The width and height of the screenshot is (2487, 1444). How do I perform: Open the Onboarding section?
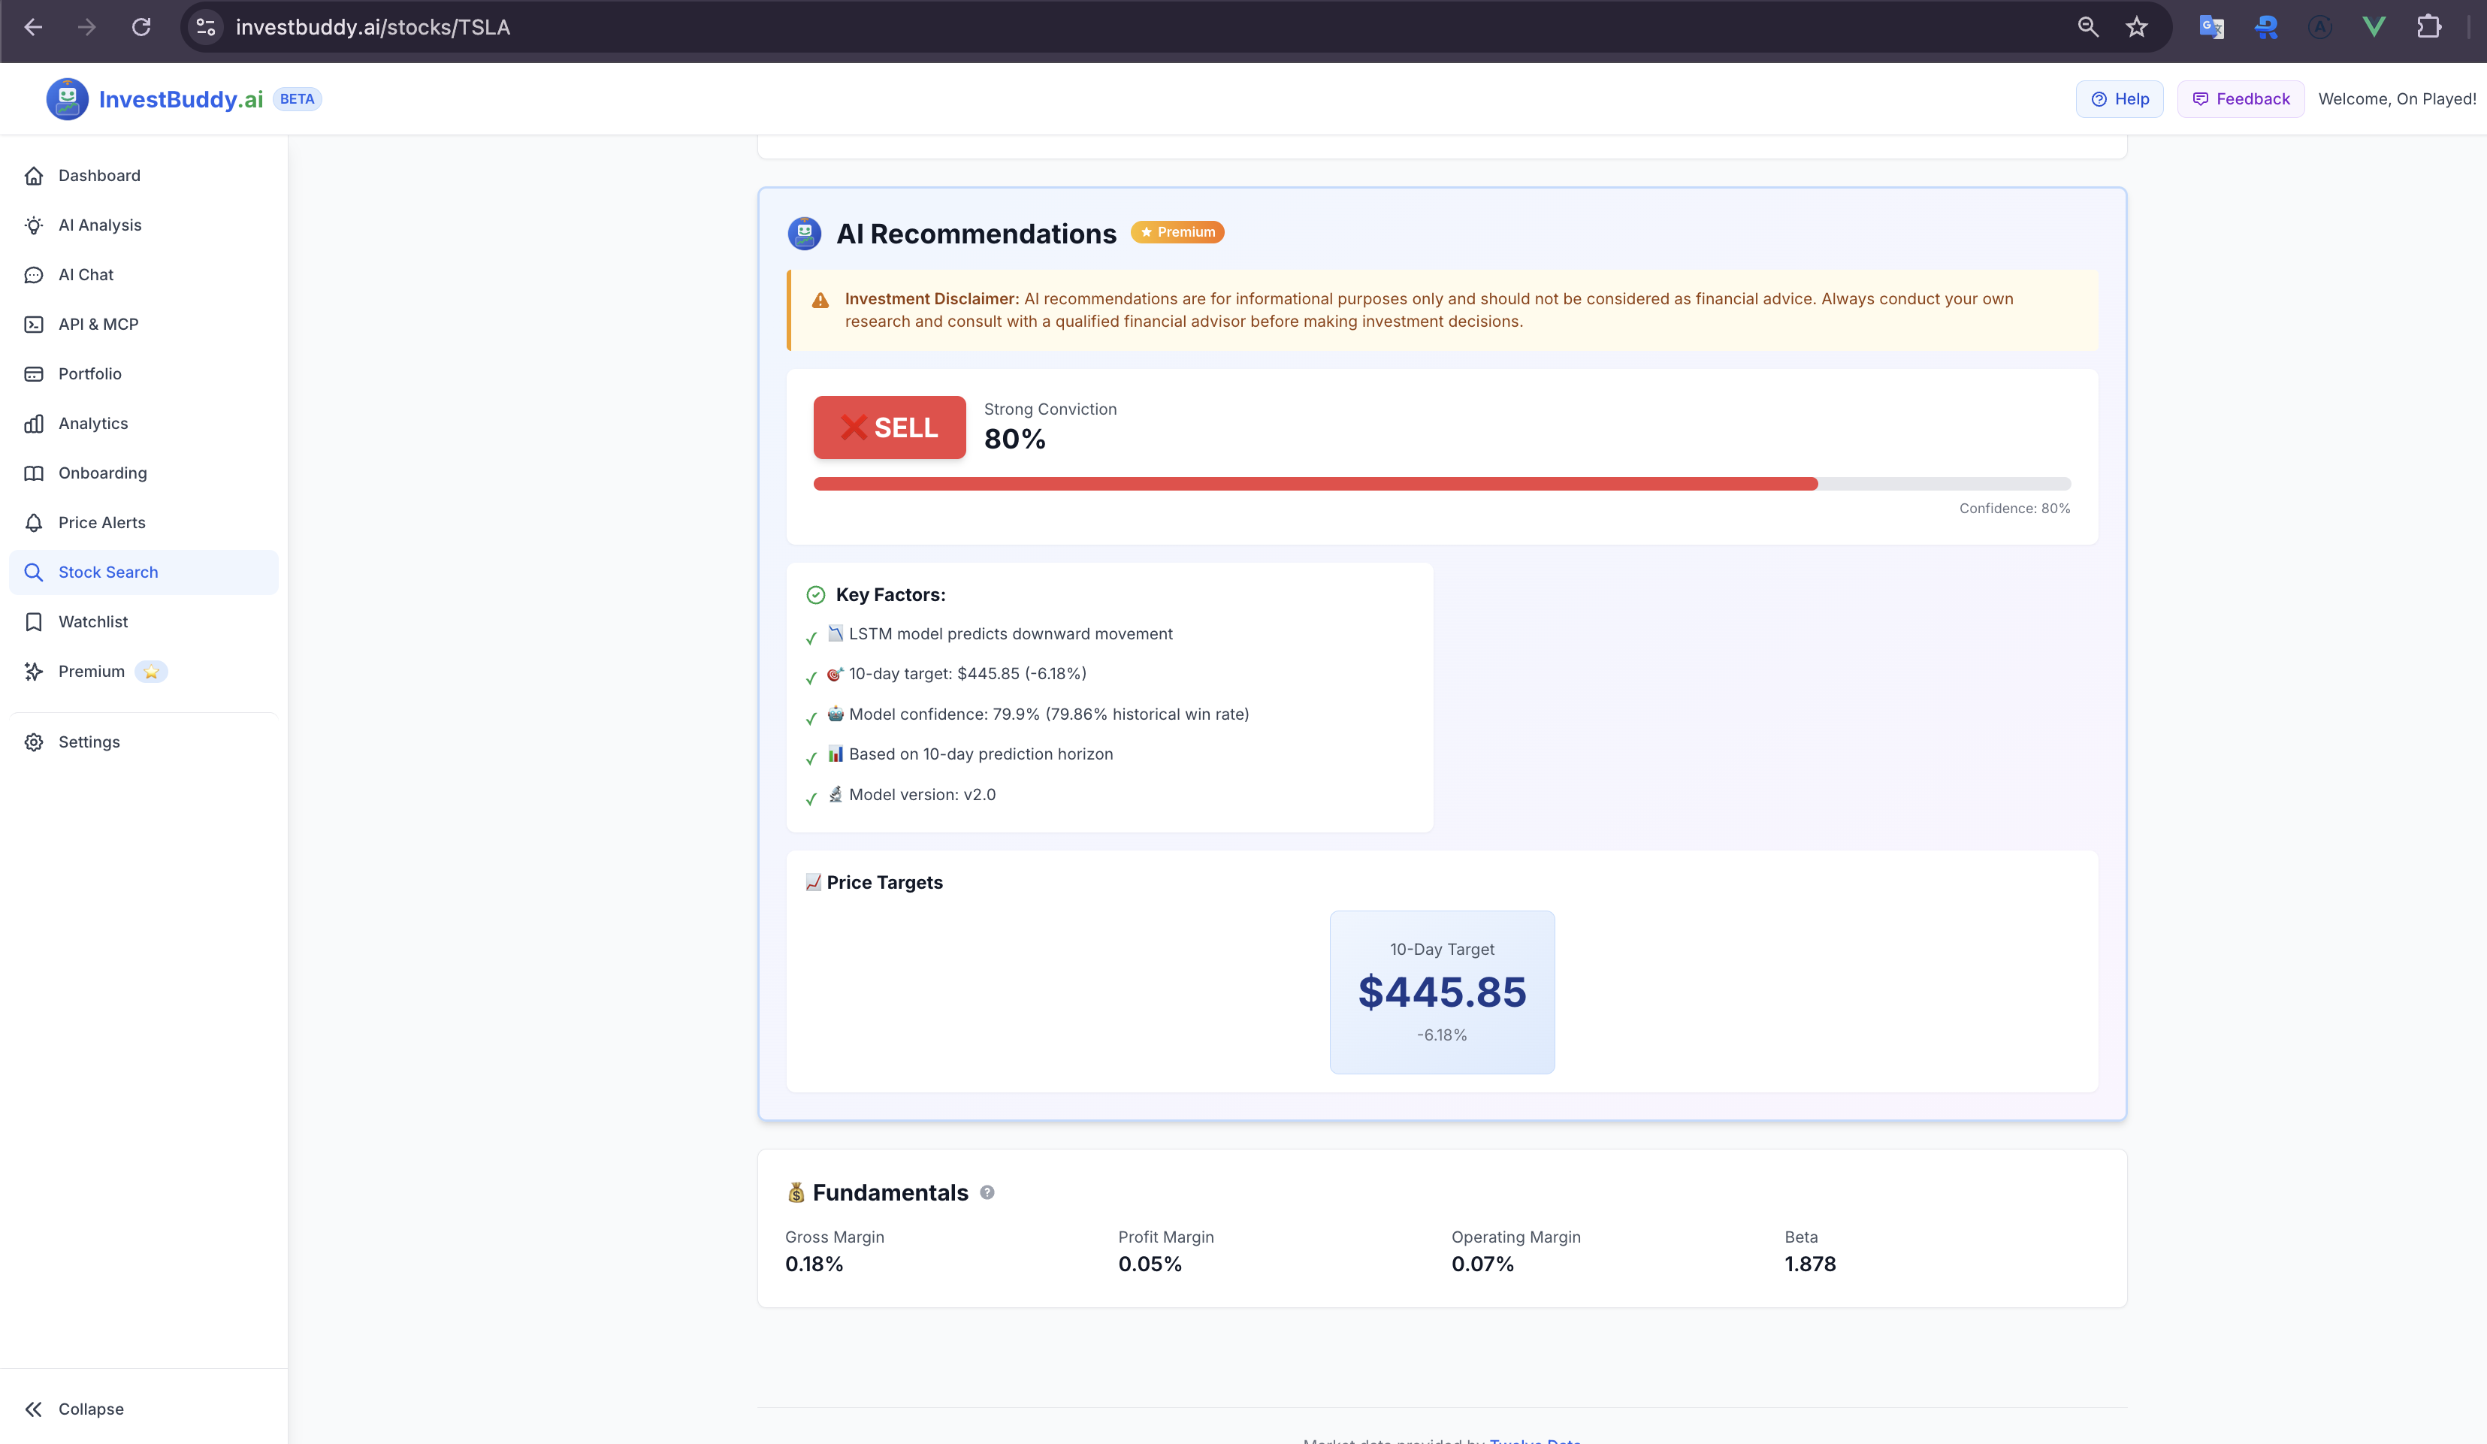(103, 473)
